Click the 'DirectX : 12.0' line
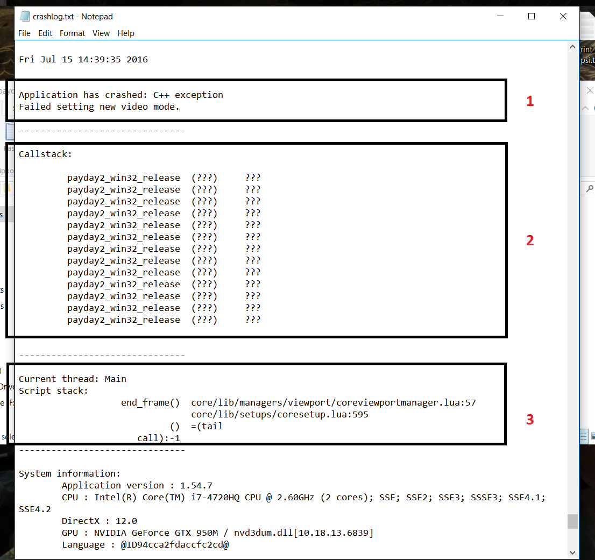The height and width of the screenshot is (560, 595). point(100,521)
